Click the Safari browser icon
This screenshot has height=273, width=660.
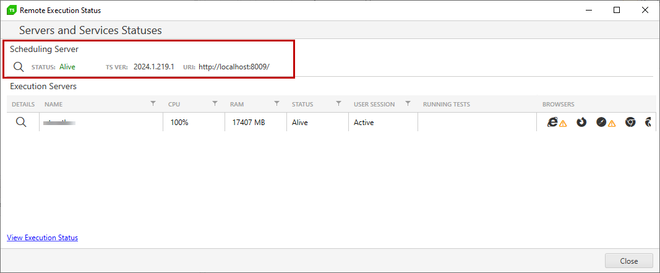tap(601, 122)
